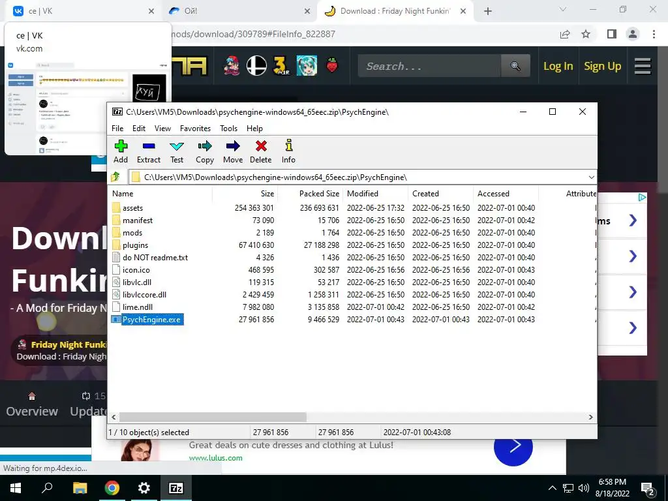668x501 pixels.
Task: Sort by the Packed Size column header
Action: pyautogui.click(x=310, y=193)
